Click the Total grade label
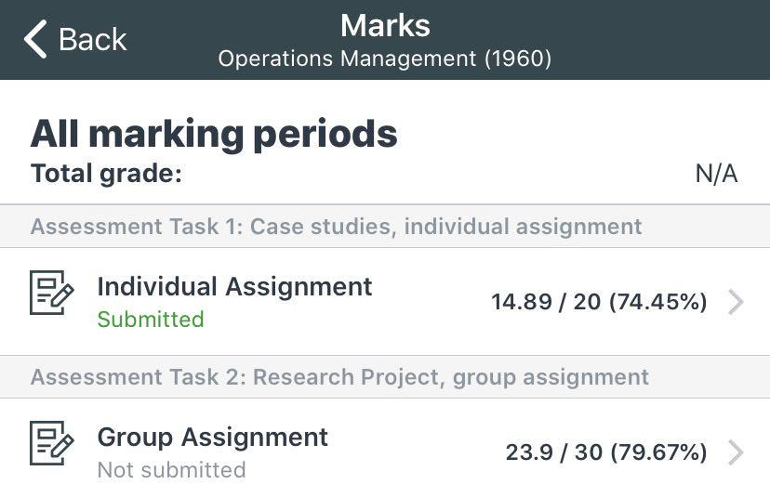 pyautogui.click(x=106, y=174)
